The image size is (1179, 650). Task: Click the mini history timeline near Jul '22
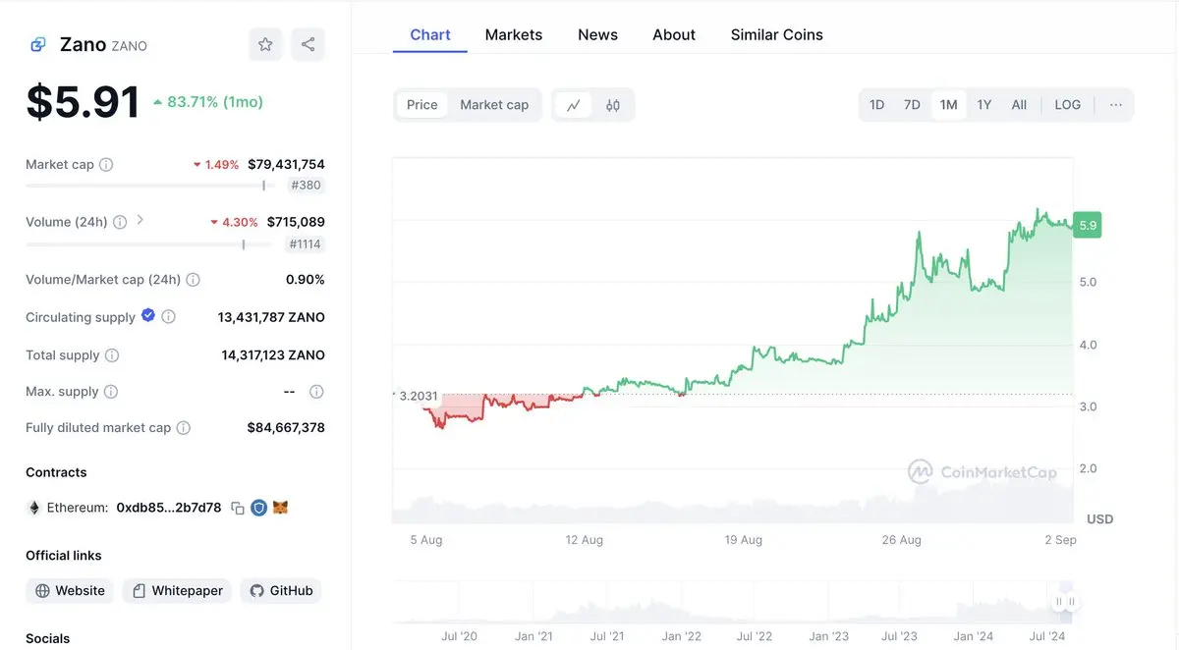coord(755,601)
